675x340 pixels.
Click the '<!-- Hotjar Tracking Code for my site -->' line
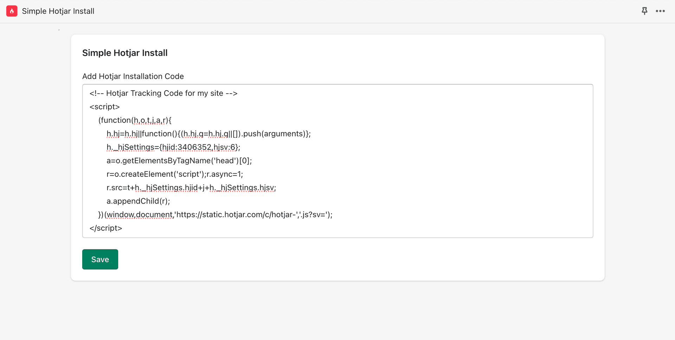[x=163, y=93]
